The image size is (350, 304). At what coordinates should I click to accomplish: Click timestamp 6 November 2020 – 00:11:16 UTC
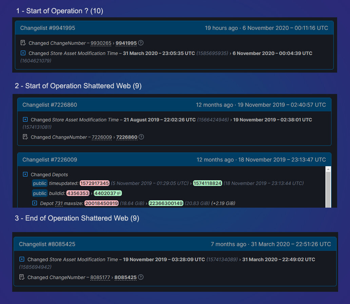click(x=285, y=28)
